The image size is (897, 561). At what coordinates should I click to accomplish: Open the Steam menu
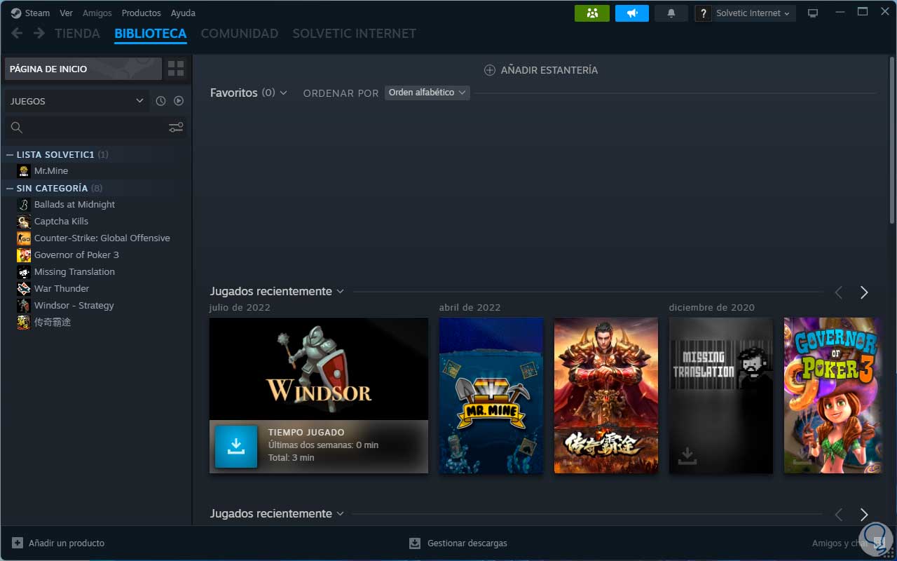pos(30,13)
